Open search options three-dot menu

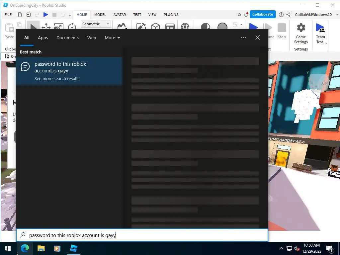tap(243, 38)
